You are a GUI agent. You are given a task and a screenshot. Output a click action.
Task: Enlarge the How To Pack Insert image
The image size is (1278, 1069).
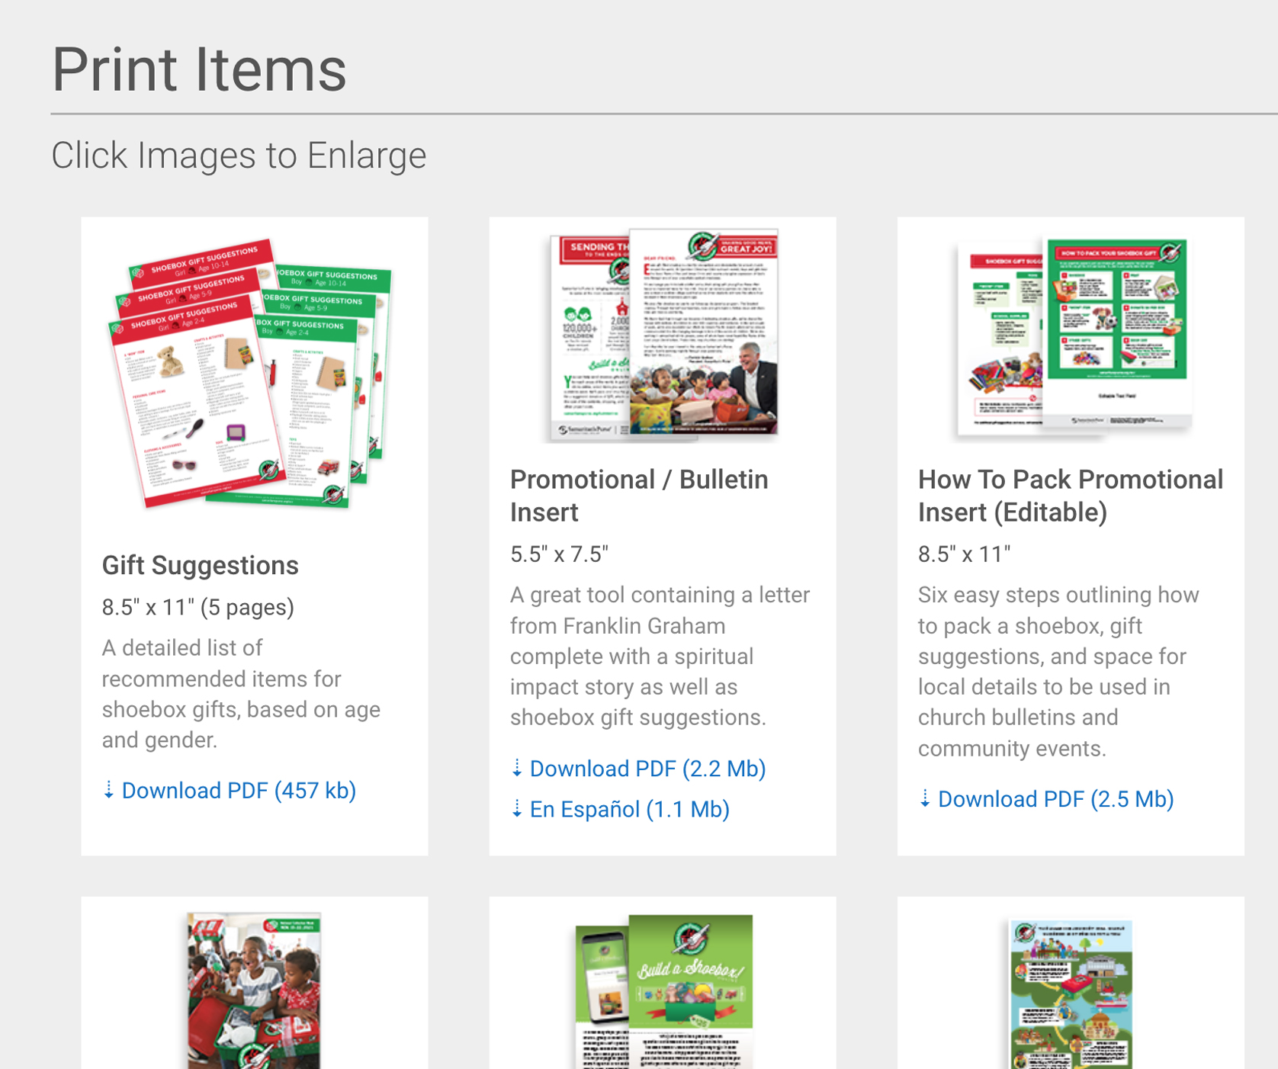click(x=1071, y=336)
